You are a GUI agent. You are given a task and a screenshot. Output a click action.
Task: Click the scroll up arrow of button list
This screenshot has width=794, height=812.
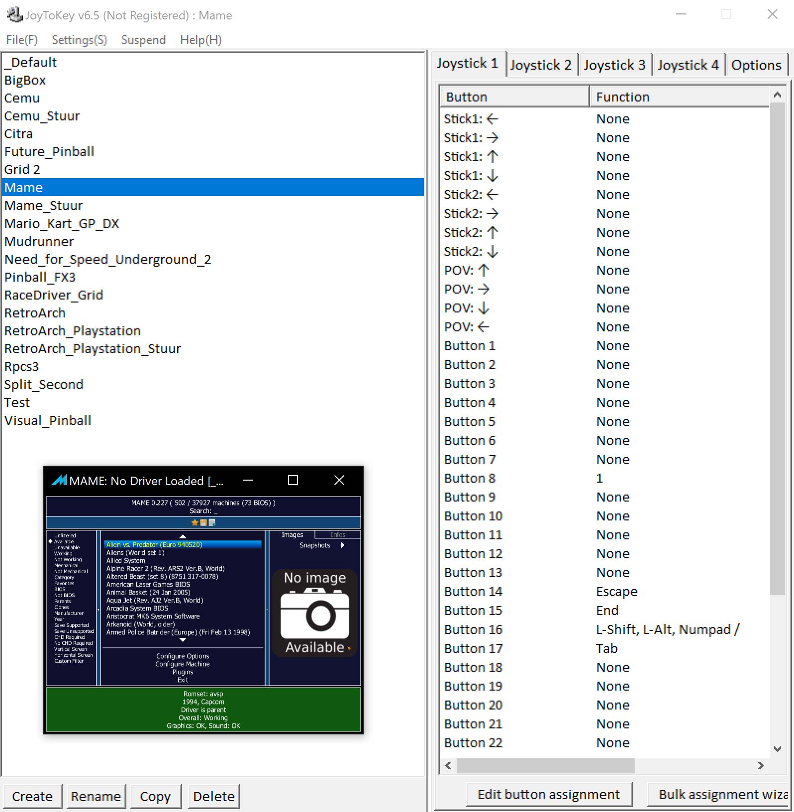[x=778, y=95]
